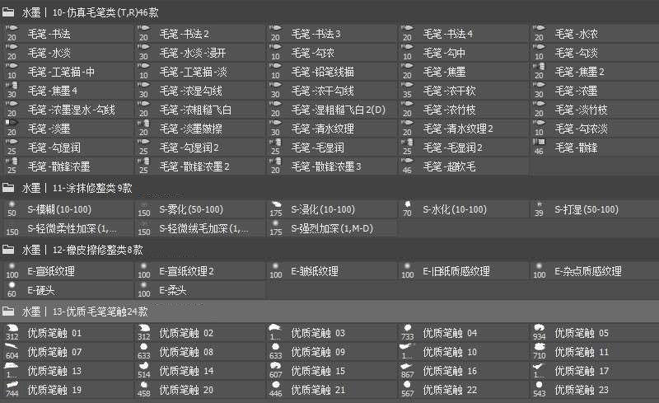The height and width of the screenshot is (403, 659).
Task: Select the 毛笔-焦墨 brush icon
Action: [x=407, y=71]
